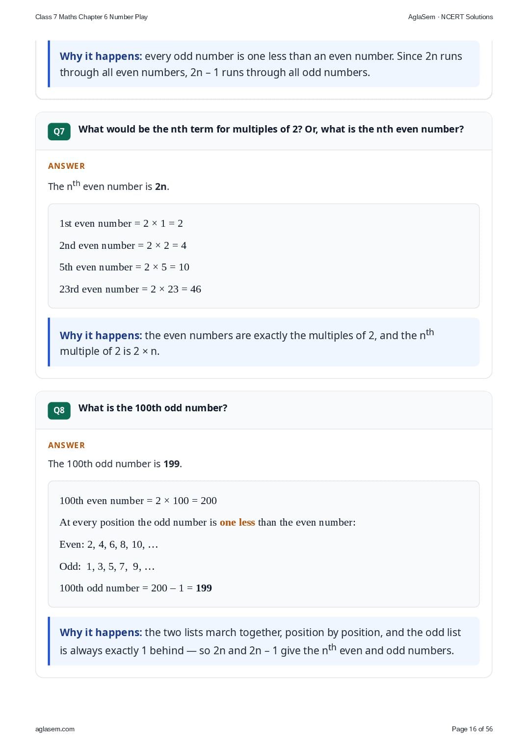Click the Page 16 of 56 indicator
Image resolution: width=528 pixels, height=747 pixels.
pyautogui.click(x=472, y=729)
